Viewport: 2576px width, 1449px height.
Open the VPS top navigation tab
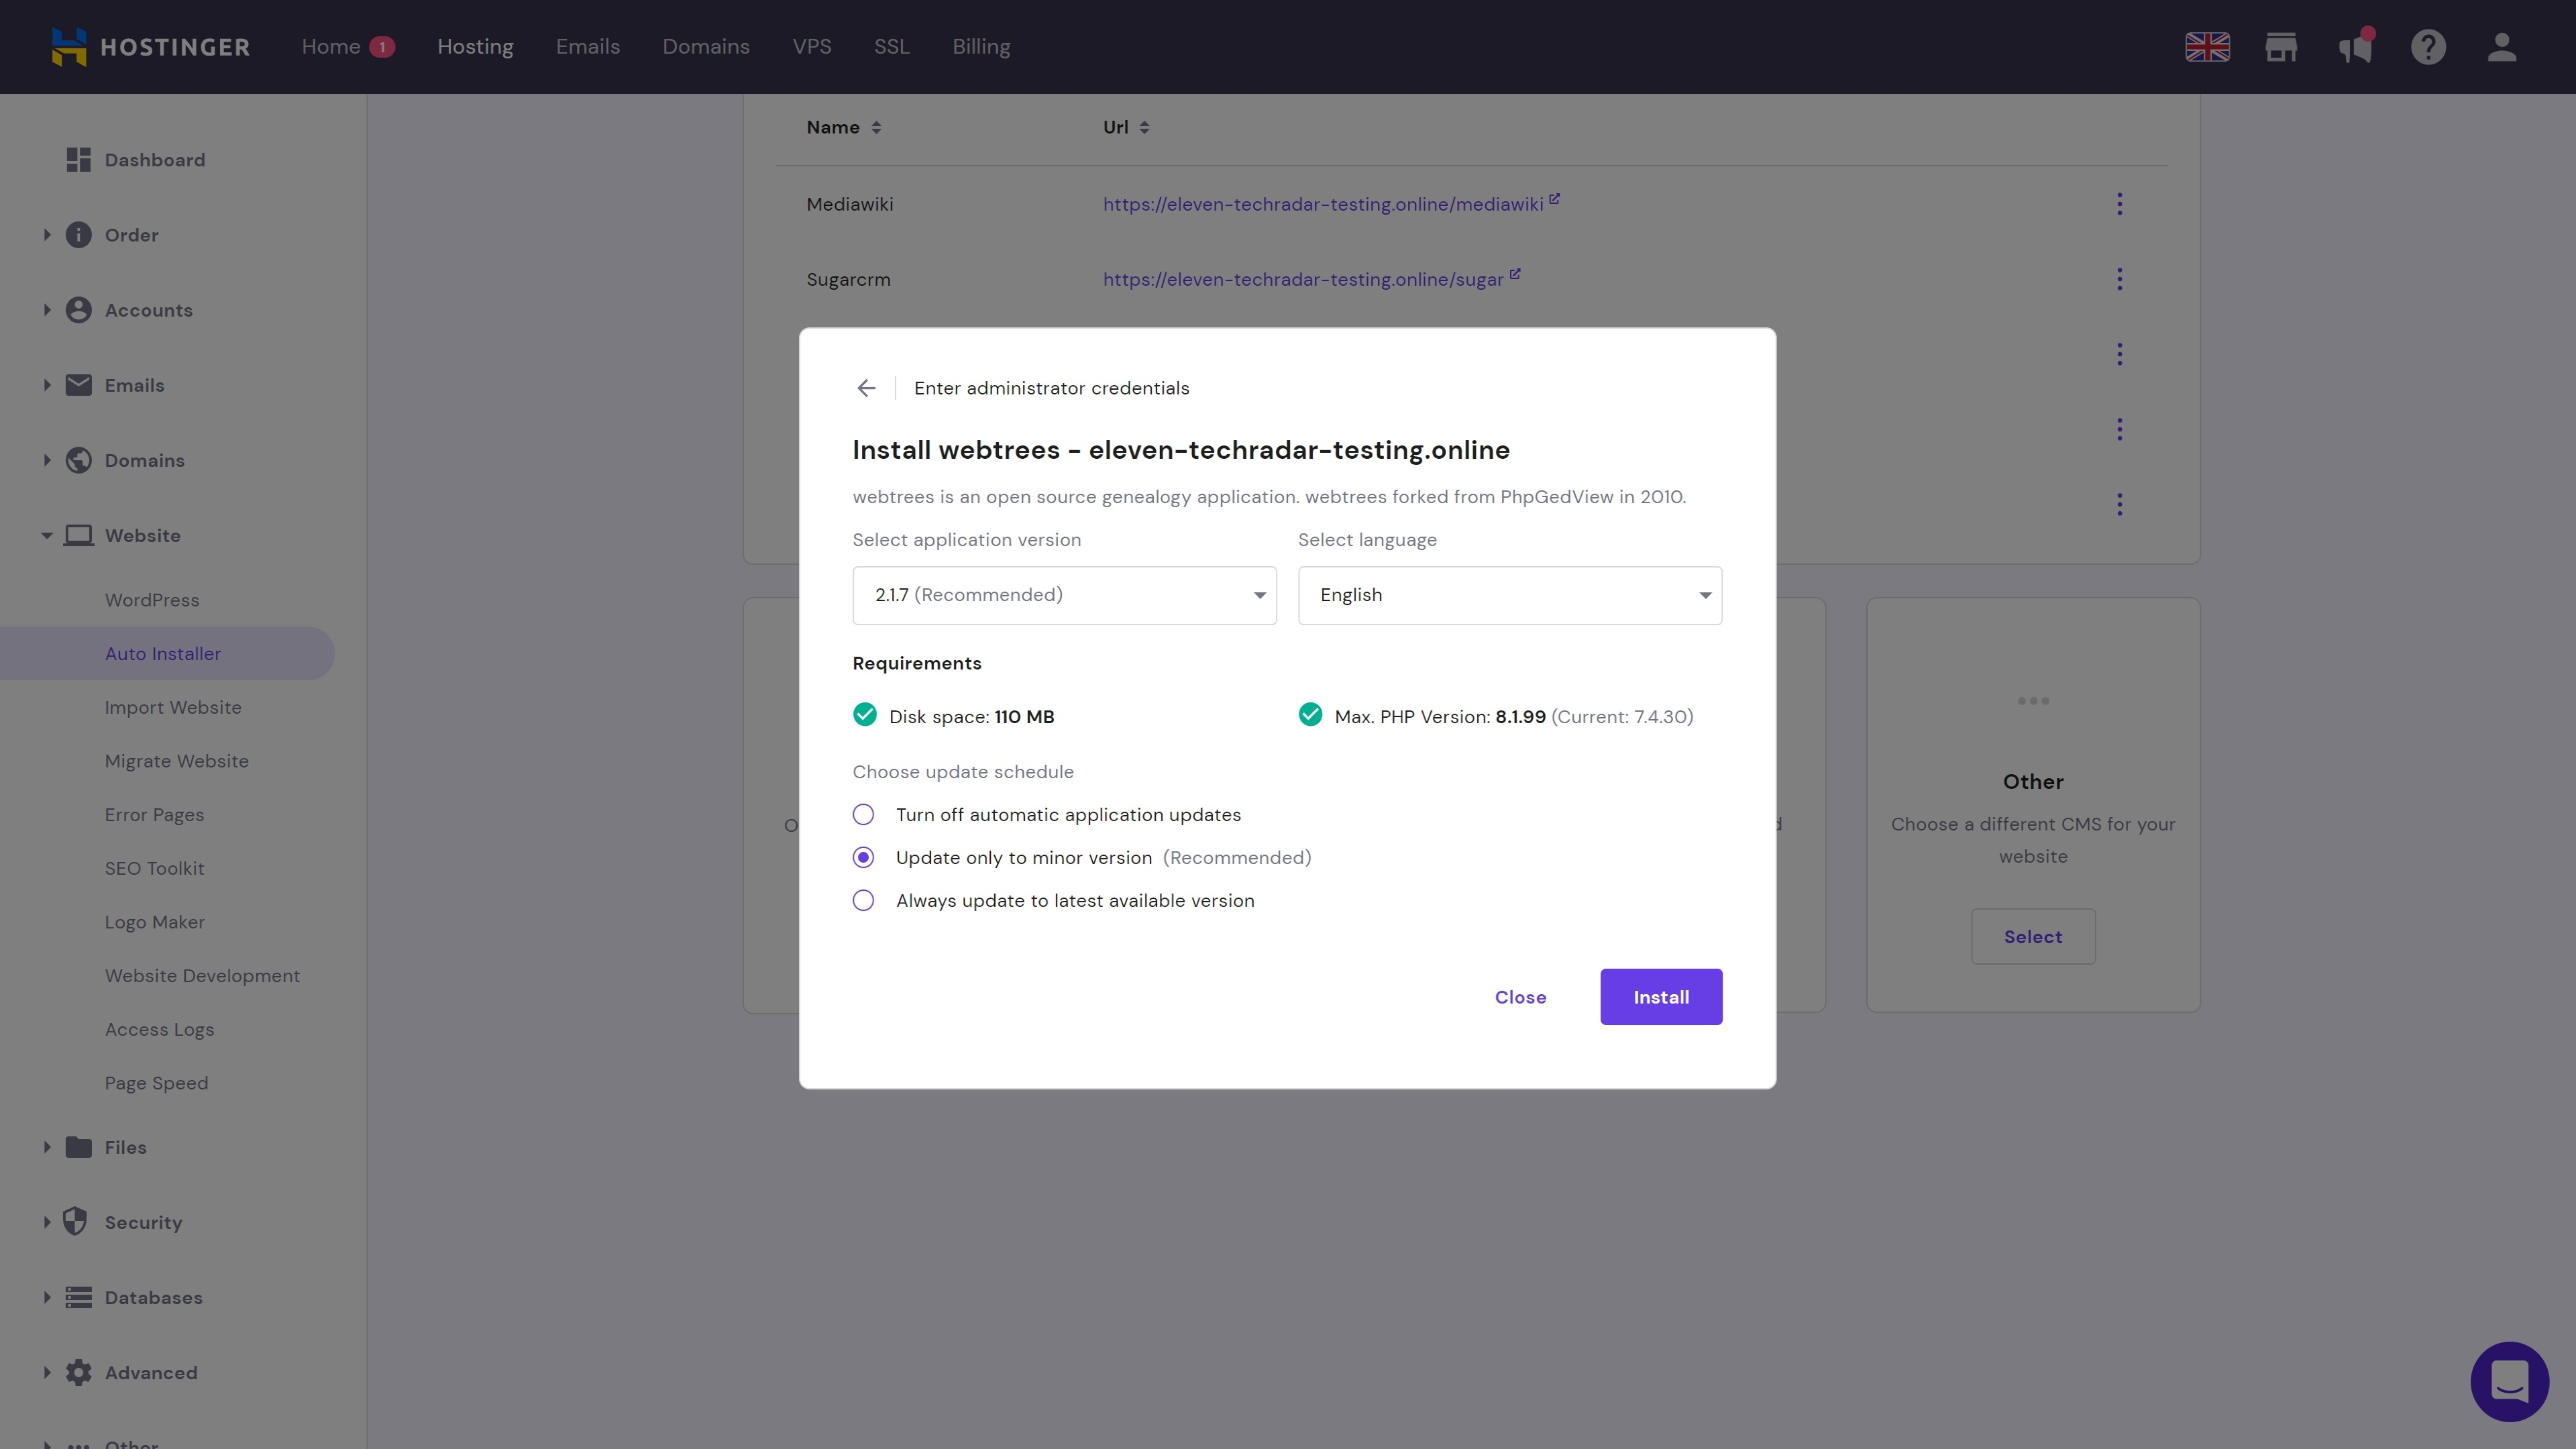[x=812, y=47]
